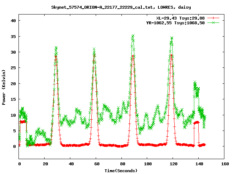Click the y-axis label Power (Kelvin)

tap(4, 87)
